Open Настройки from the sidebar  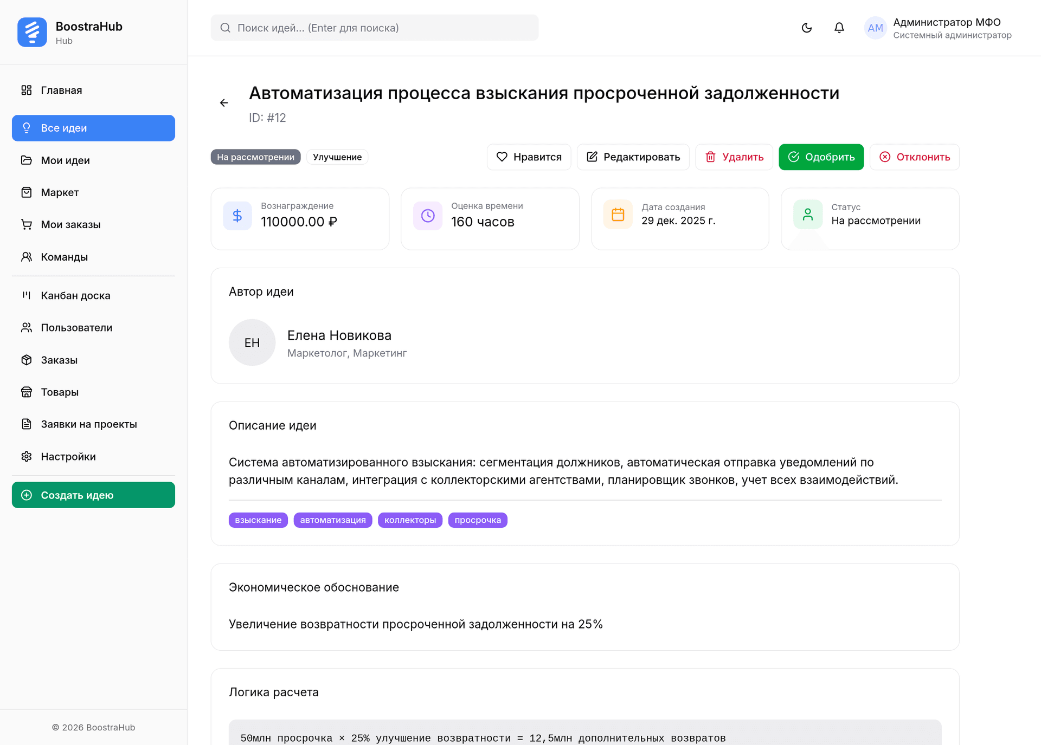pyautogui.click(x=68, y=456)
